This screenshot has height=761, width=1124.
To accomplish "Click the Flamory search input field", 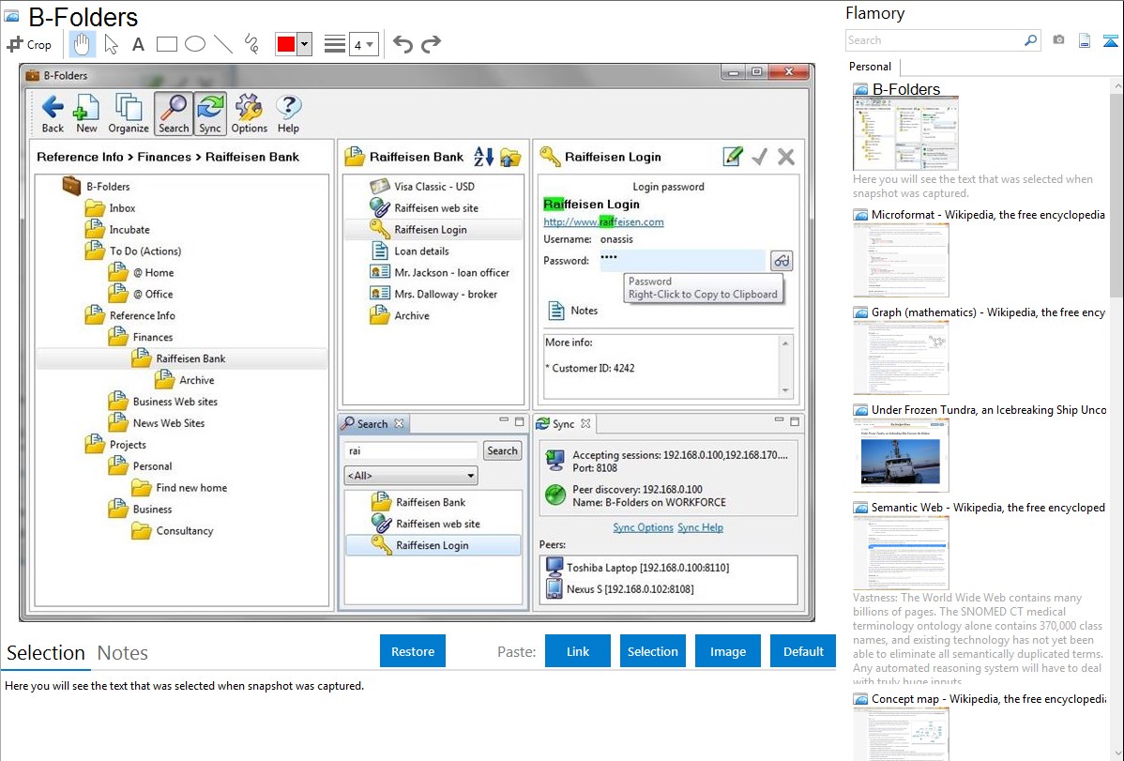I will (x=934, y=40).
